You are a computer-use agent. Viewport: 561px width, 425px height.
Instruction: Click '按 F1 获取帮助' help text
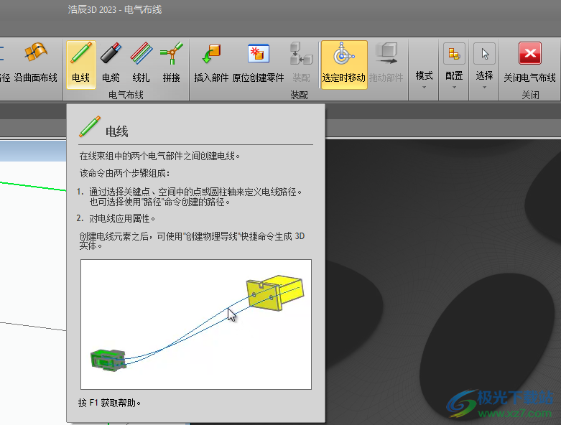point(109,403)
